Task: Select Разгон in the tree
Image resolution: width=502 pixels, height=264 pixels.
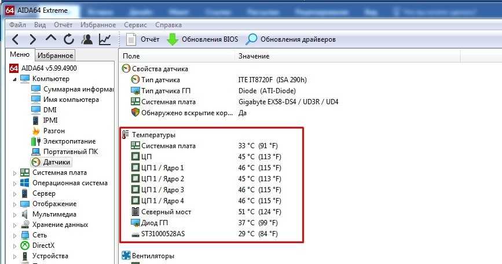Action: click(53, 131)
